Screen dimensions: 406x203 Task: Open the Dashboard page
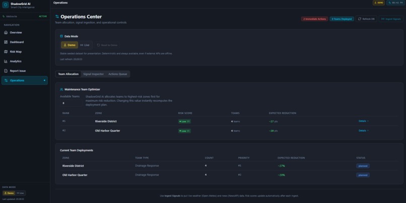(25, 42)
